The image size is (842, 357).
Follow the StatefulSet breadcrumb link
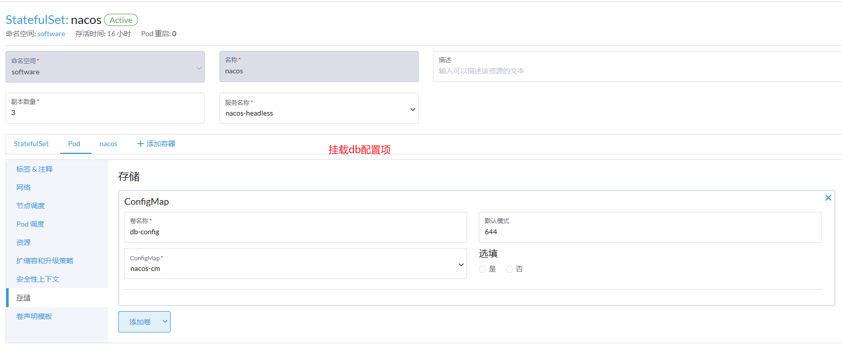[37, 20]
